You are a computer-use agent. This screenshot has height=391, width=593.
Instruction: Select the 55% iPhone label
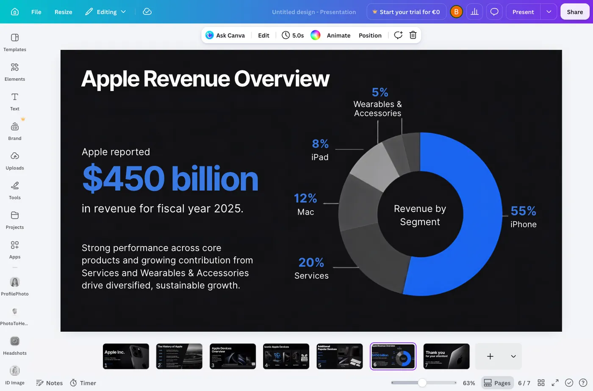pos(524,217)
